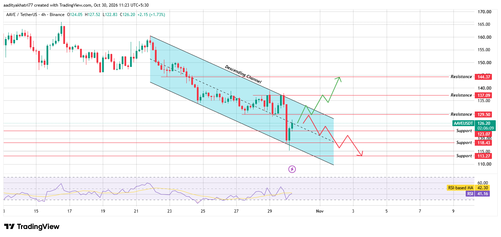Viewport: 501px width, 237px height.
Task: Click date label 29 on the time axis
Action: [270, 211]
